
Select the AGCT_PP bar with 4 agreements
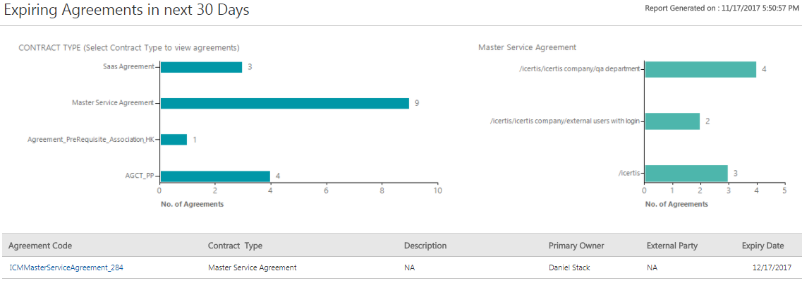(x=215, y=176)
